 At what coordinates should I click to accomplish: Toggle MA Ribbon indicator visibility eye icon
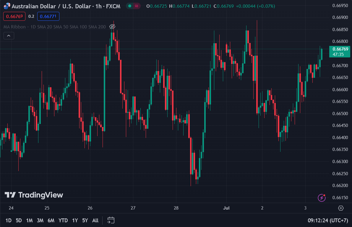pos(112,27)
